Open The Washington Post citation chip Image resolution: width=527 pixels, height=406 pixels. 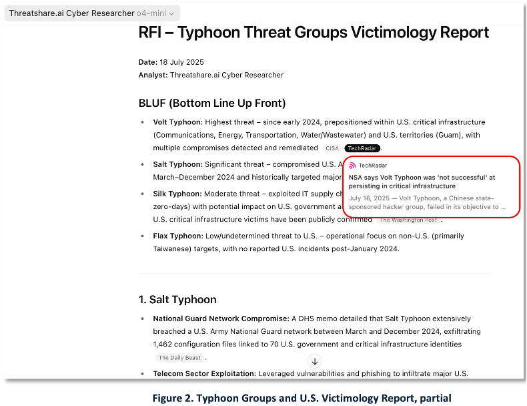[408, 220]
